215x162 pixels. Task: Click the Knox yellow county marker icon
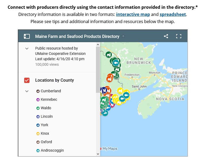[38, 134]
